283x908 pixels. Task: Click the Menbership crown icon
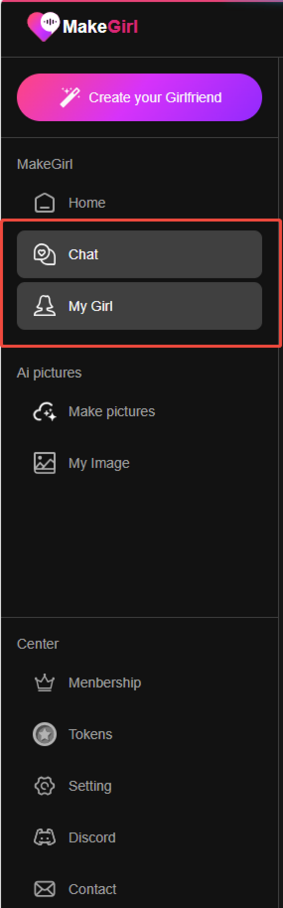[x=45, y=682]
